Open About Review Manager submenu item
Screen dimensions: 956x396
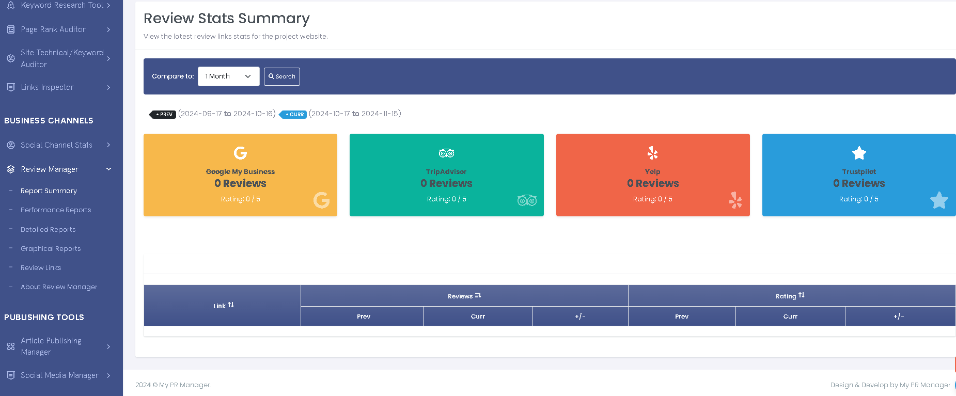click(59, 287)
